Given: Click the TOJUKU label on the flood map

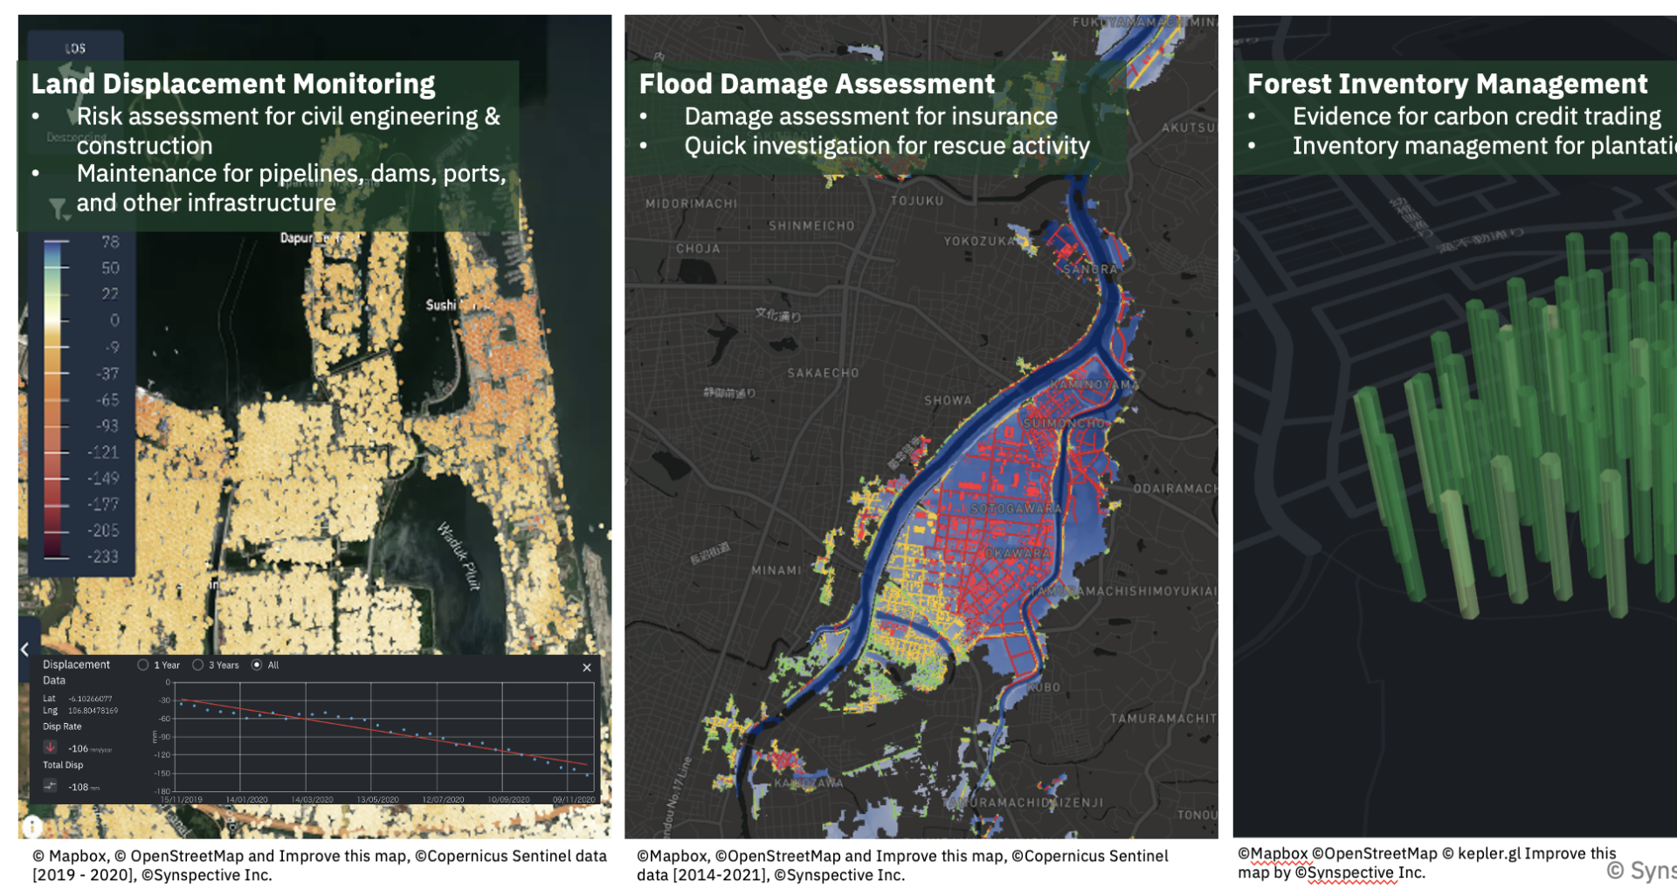Looking at the screenshot, I should [917, 201].
